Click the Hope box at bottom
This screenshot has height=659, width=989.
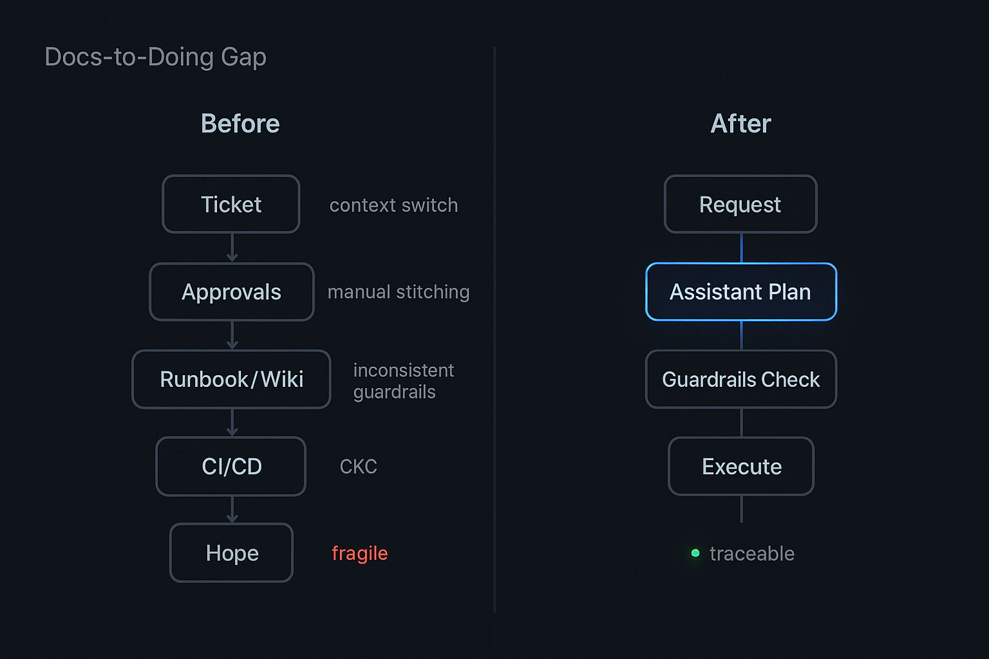231,553
